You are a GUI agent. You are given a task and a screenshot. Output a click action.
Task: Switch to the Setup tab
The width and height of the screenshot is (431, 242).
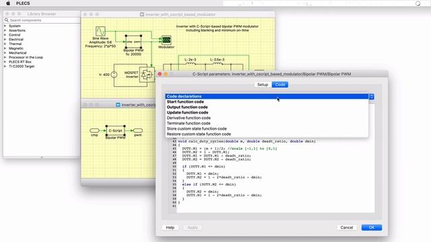pyautogui.click(x=263, y=85)
